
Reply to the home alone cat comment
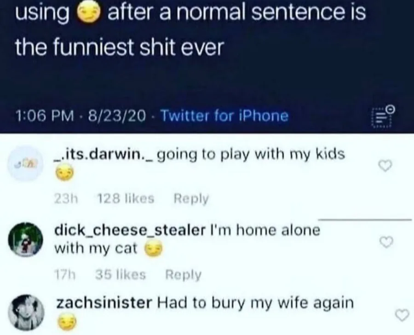tap(183, 275)
